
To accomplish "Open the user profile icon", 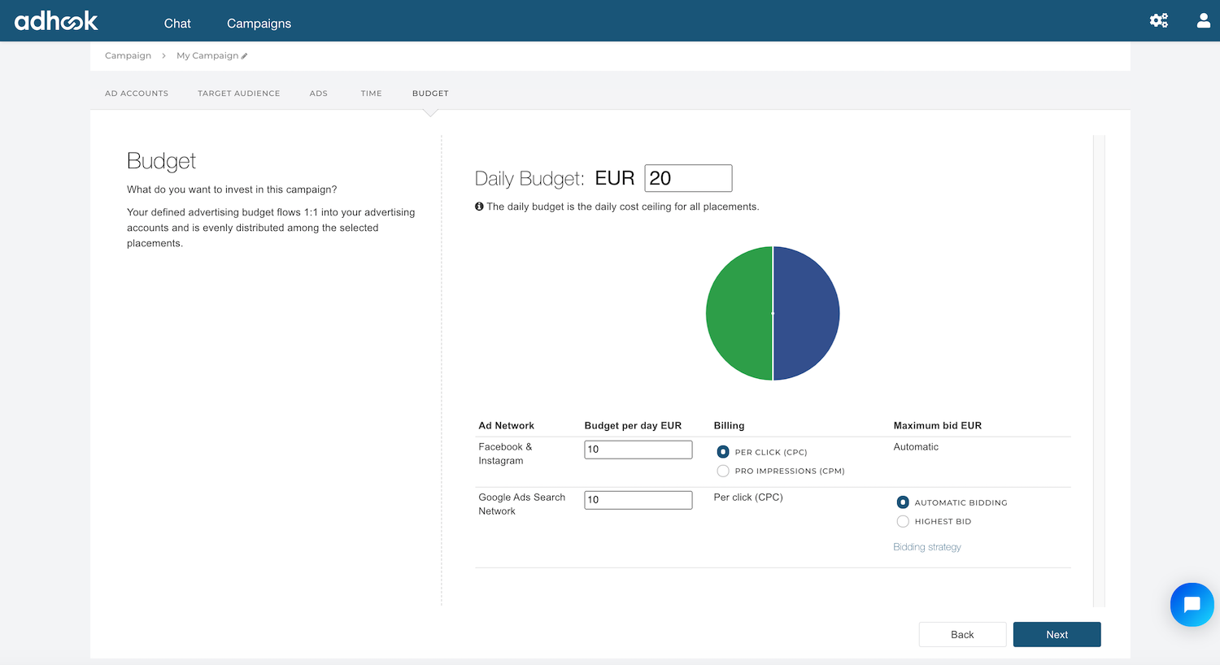I will tap(1204, 20).
